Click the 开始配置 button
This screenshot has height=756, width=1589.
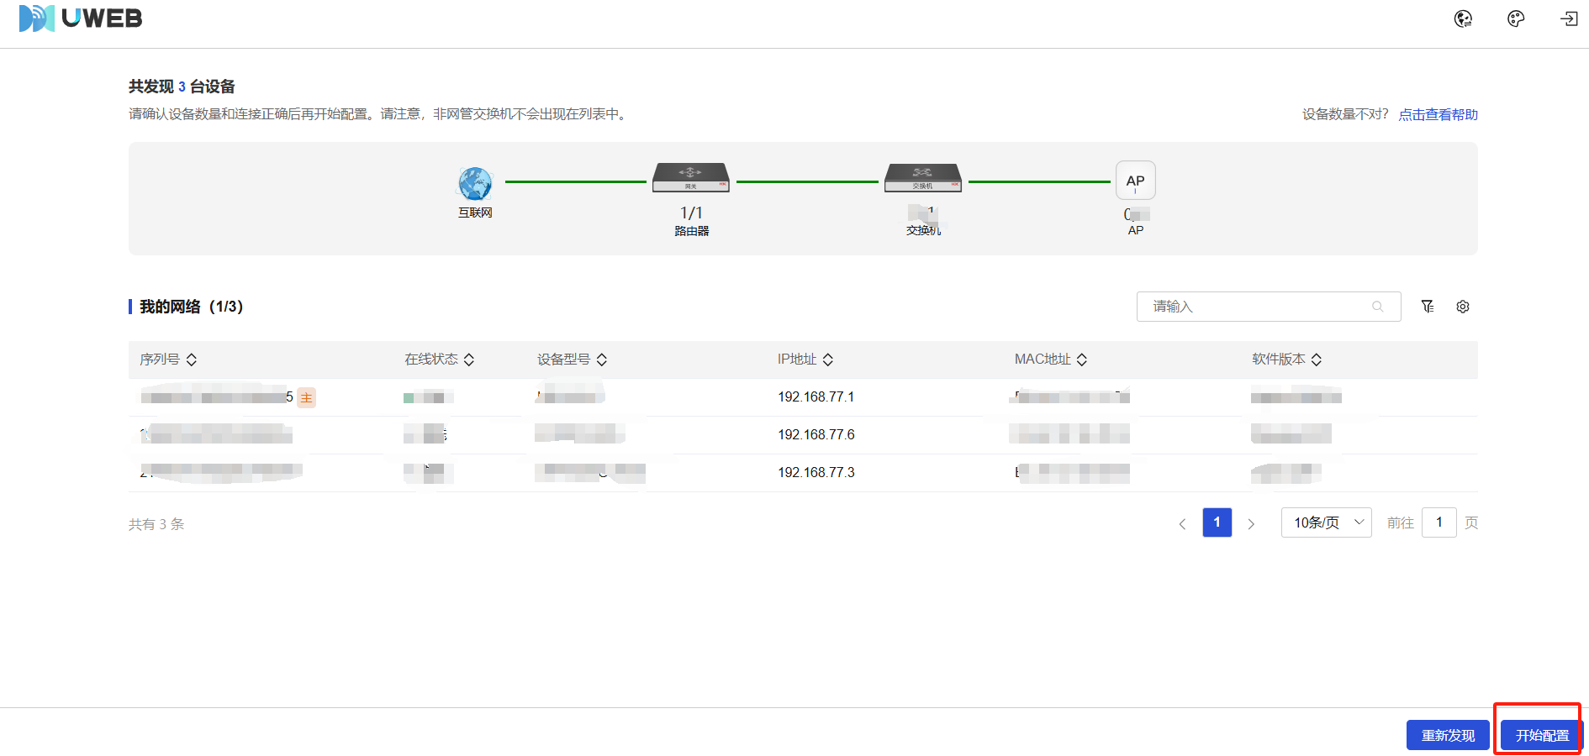pos(1541,735)
